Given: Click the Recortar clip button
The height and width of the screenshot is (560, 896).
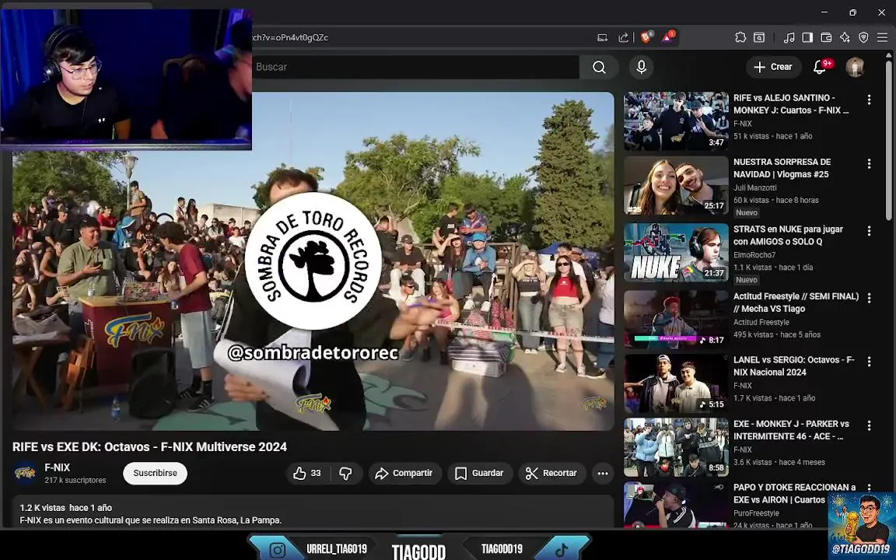Looking at the screenshot, I should tap(551, 473).
